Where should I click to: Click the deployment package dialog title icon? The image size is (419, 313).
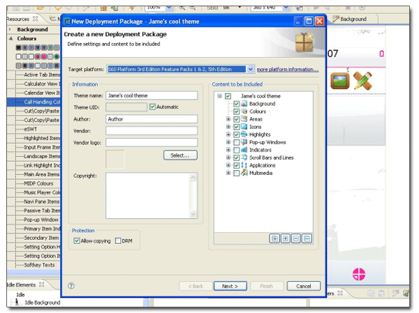pos(68,22)
